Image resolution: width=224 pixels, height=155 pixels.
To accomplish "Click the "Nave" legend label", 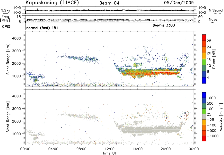I will click(x=213, y=19).
